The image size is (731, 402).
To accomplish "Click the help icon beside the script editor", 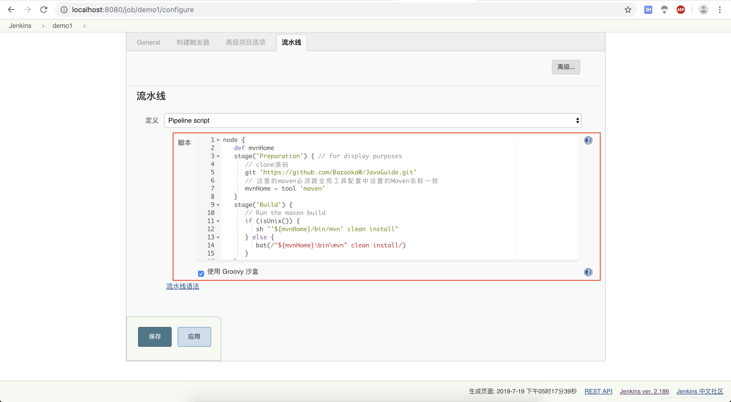I will [x=588, y=140].
